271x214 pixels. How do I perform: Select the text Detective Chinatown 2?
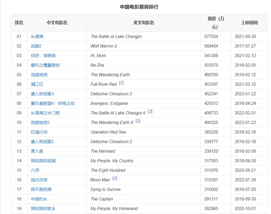(x=111, y=142)
